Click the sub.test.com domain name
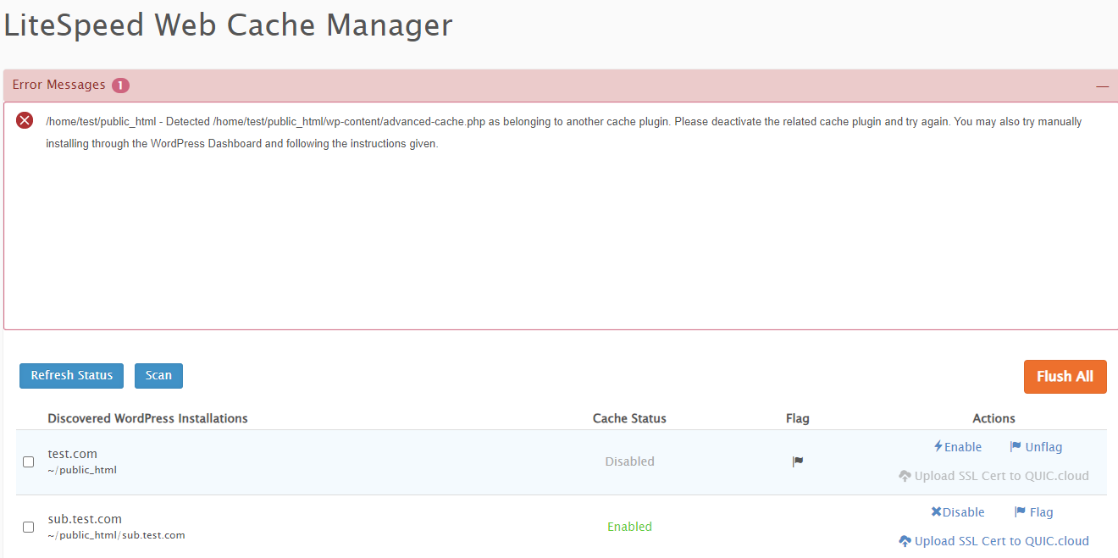The width and height of the screenshot is (1118, 558). coord(85,519)
